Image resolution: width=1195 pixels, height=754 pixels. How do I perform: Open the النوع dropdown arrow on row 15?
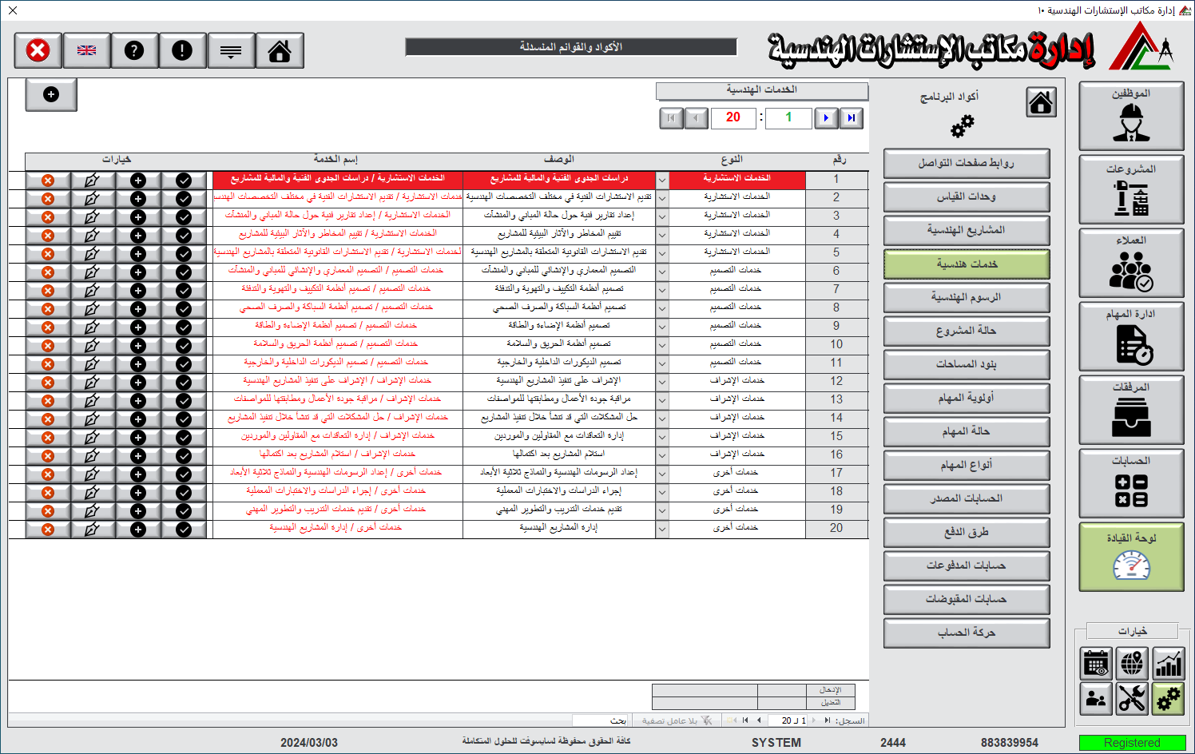[x=662, y=438]
